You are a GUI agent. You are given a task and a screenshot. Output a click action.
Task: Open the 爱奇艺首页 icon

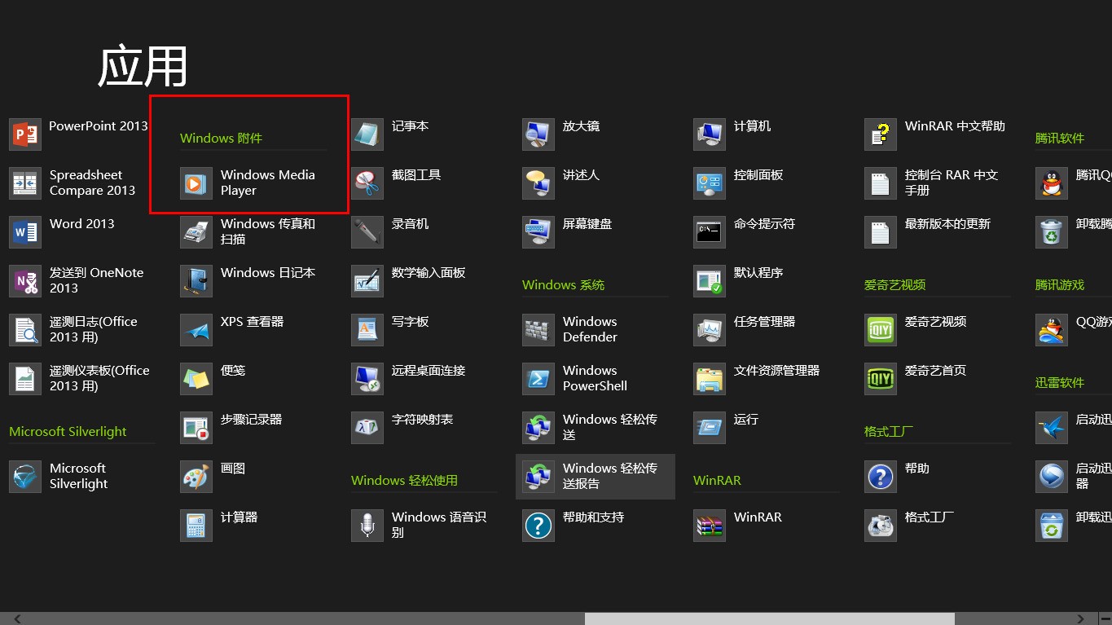[881, 379]
